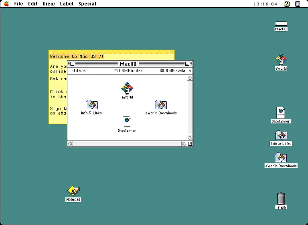
Task: Select the Notepad icon on the desktop
Action: [x=73, y=191]
